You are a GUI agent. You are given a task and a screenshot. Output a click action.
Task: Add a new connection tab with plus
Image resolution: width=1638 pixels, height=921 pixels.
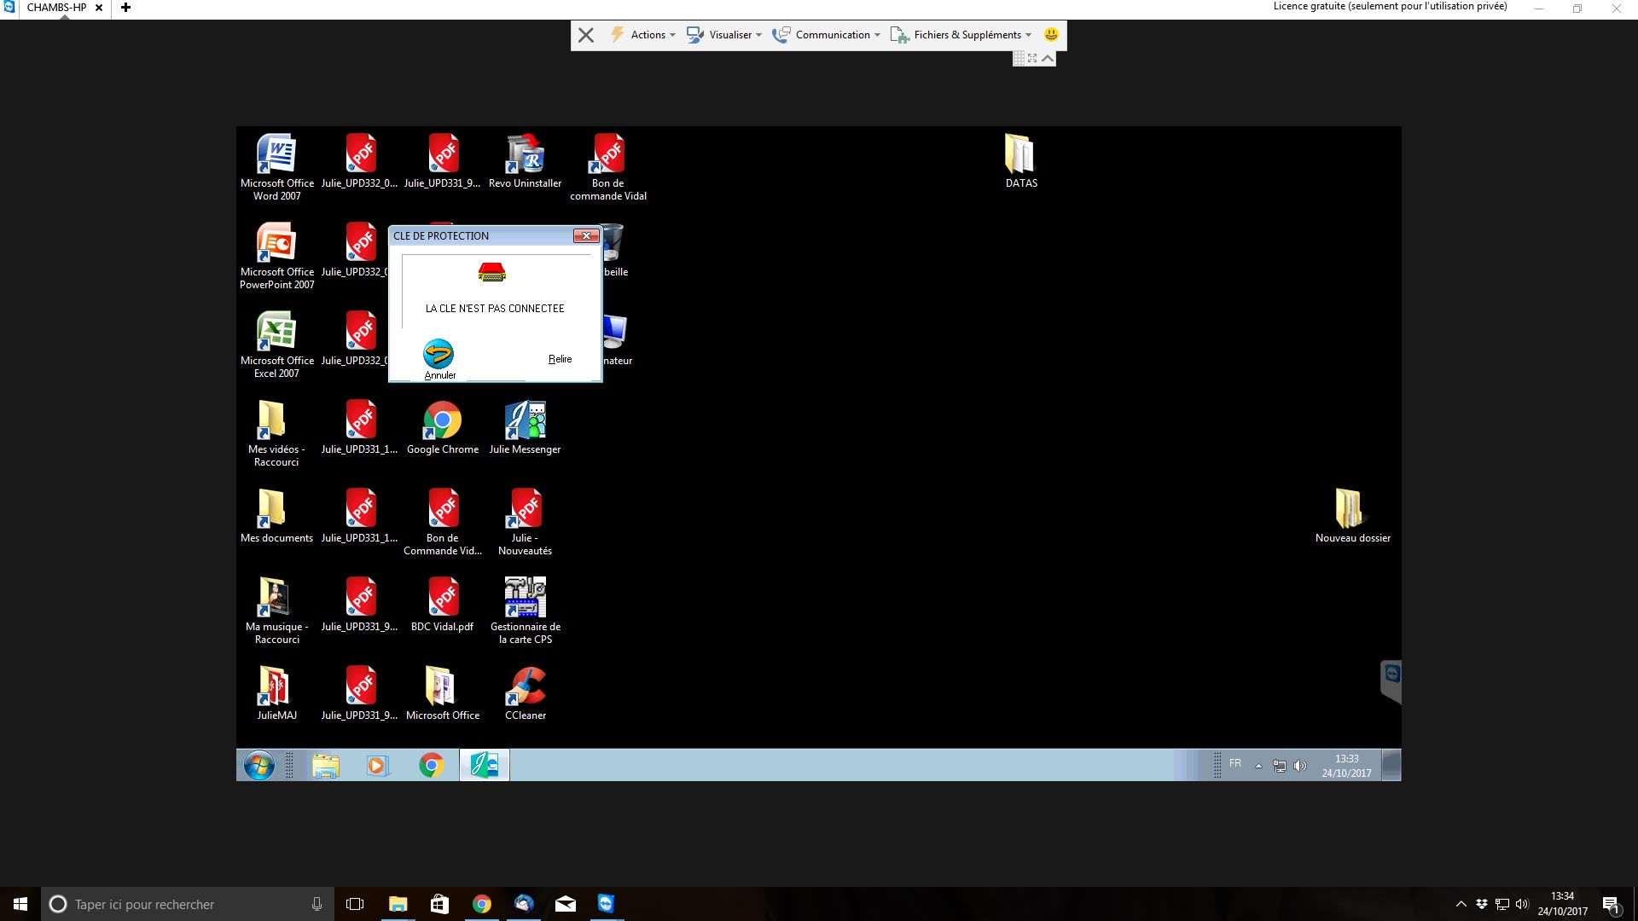tap(125, 8)
